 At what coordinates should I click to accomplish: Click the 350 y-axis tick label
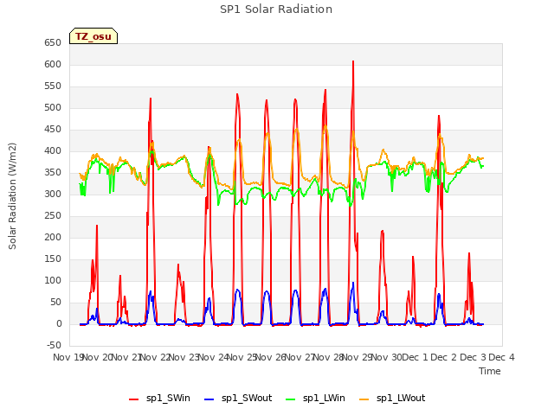point(53,173)
